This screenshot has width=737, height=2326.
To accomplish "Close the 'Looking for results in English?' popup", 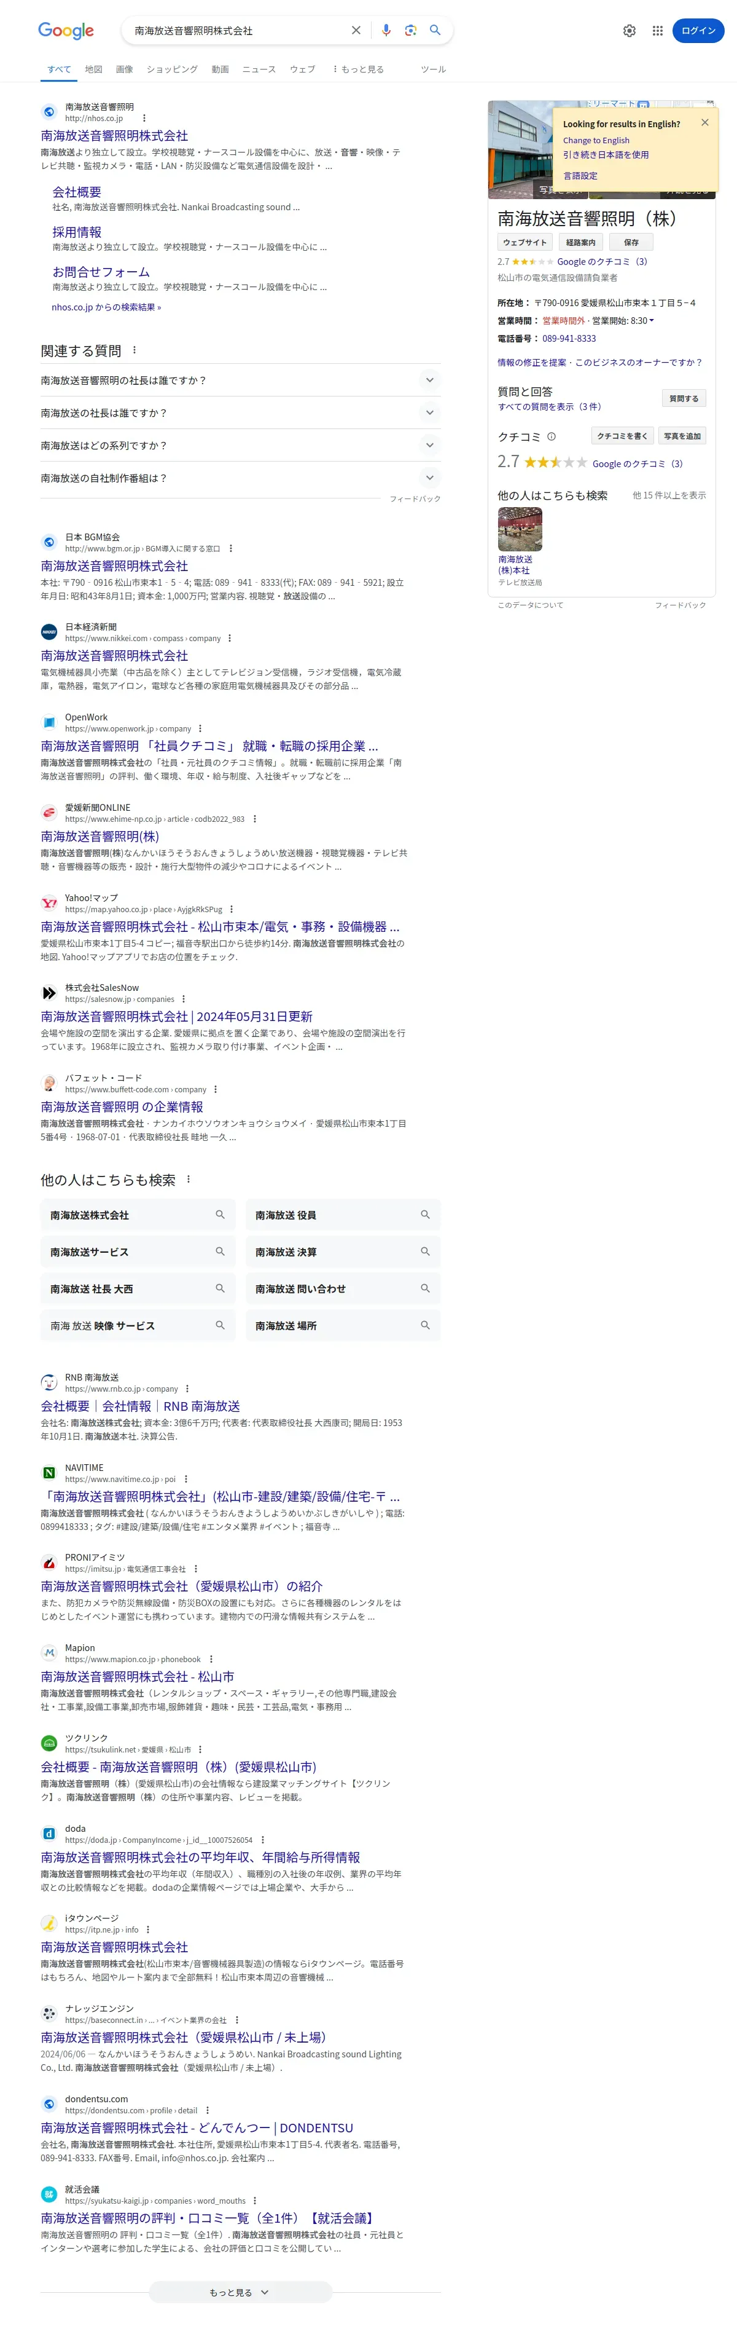I will click(x=706, y=123).
